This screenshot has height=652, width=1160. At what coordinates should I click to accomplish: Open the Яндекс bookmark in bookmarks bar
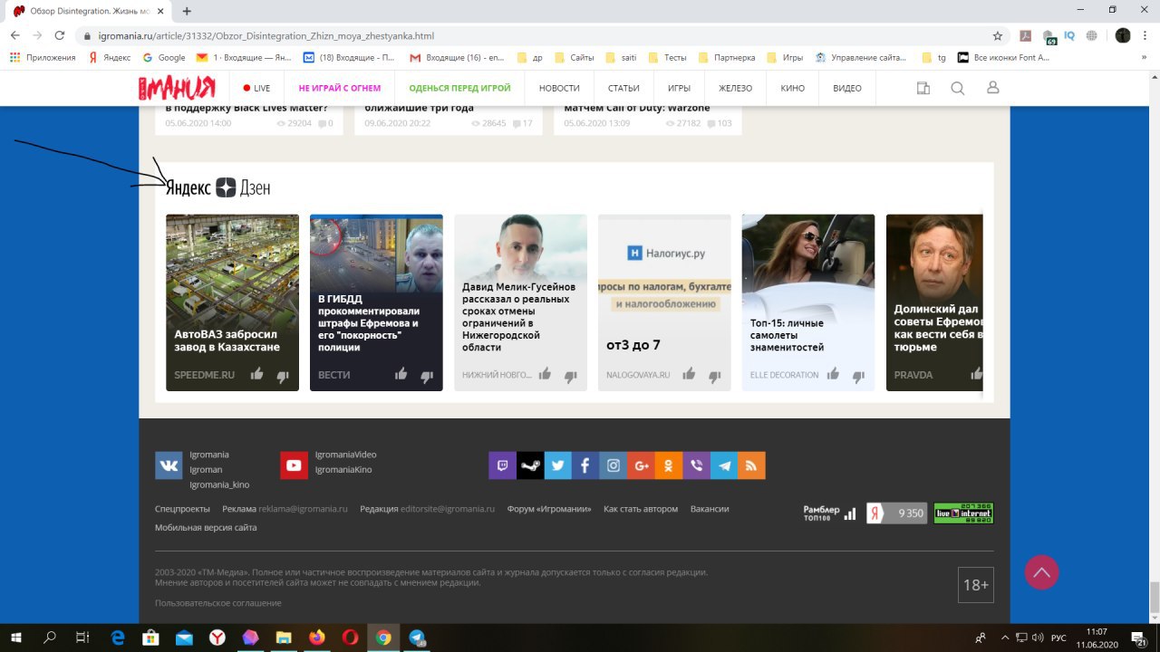(x=110, y=57)
